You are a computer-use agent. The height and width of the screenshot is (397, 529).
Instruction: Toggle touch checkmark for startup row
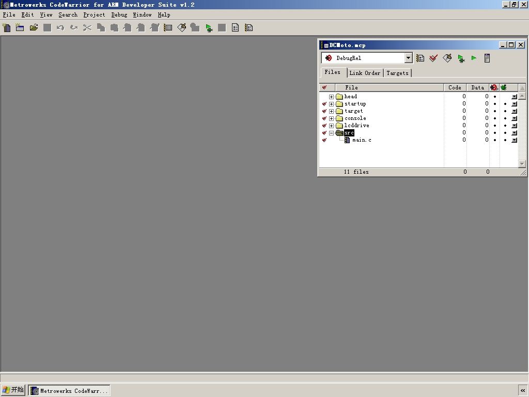[324, 104]
